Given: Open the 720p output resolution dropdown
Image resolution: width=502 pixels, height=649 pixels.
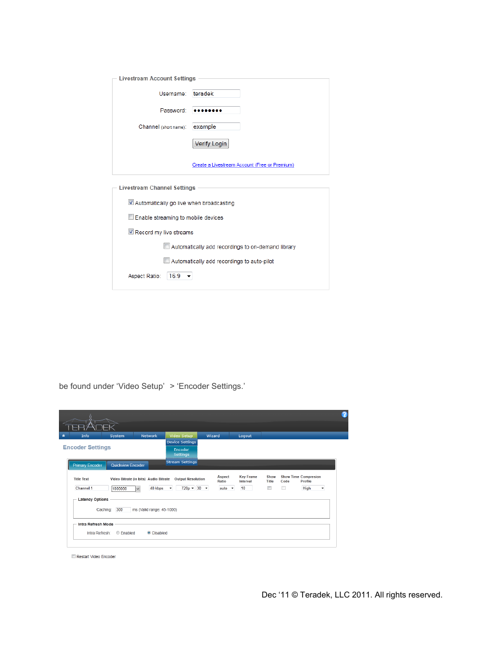Looking at the screenshot, I should click(186, 488).
